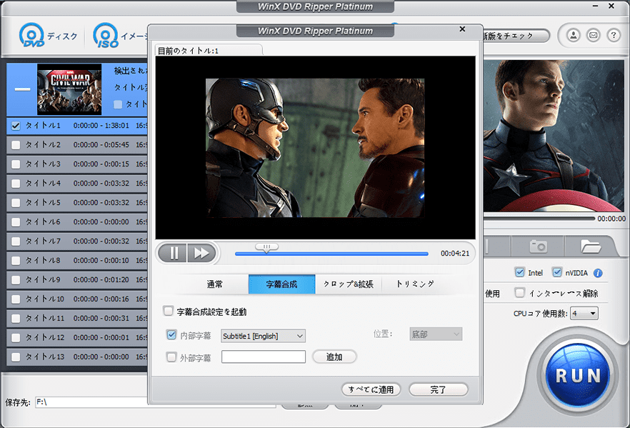The height and width of the screenshot is (428, 630).
Task: Fast forward the preview video
Action: click(x=201, y=253)
